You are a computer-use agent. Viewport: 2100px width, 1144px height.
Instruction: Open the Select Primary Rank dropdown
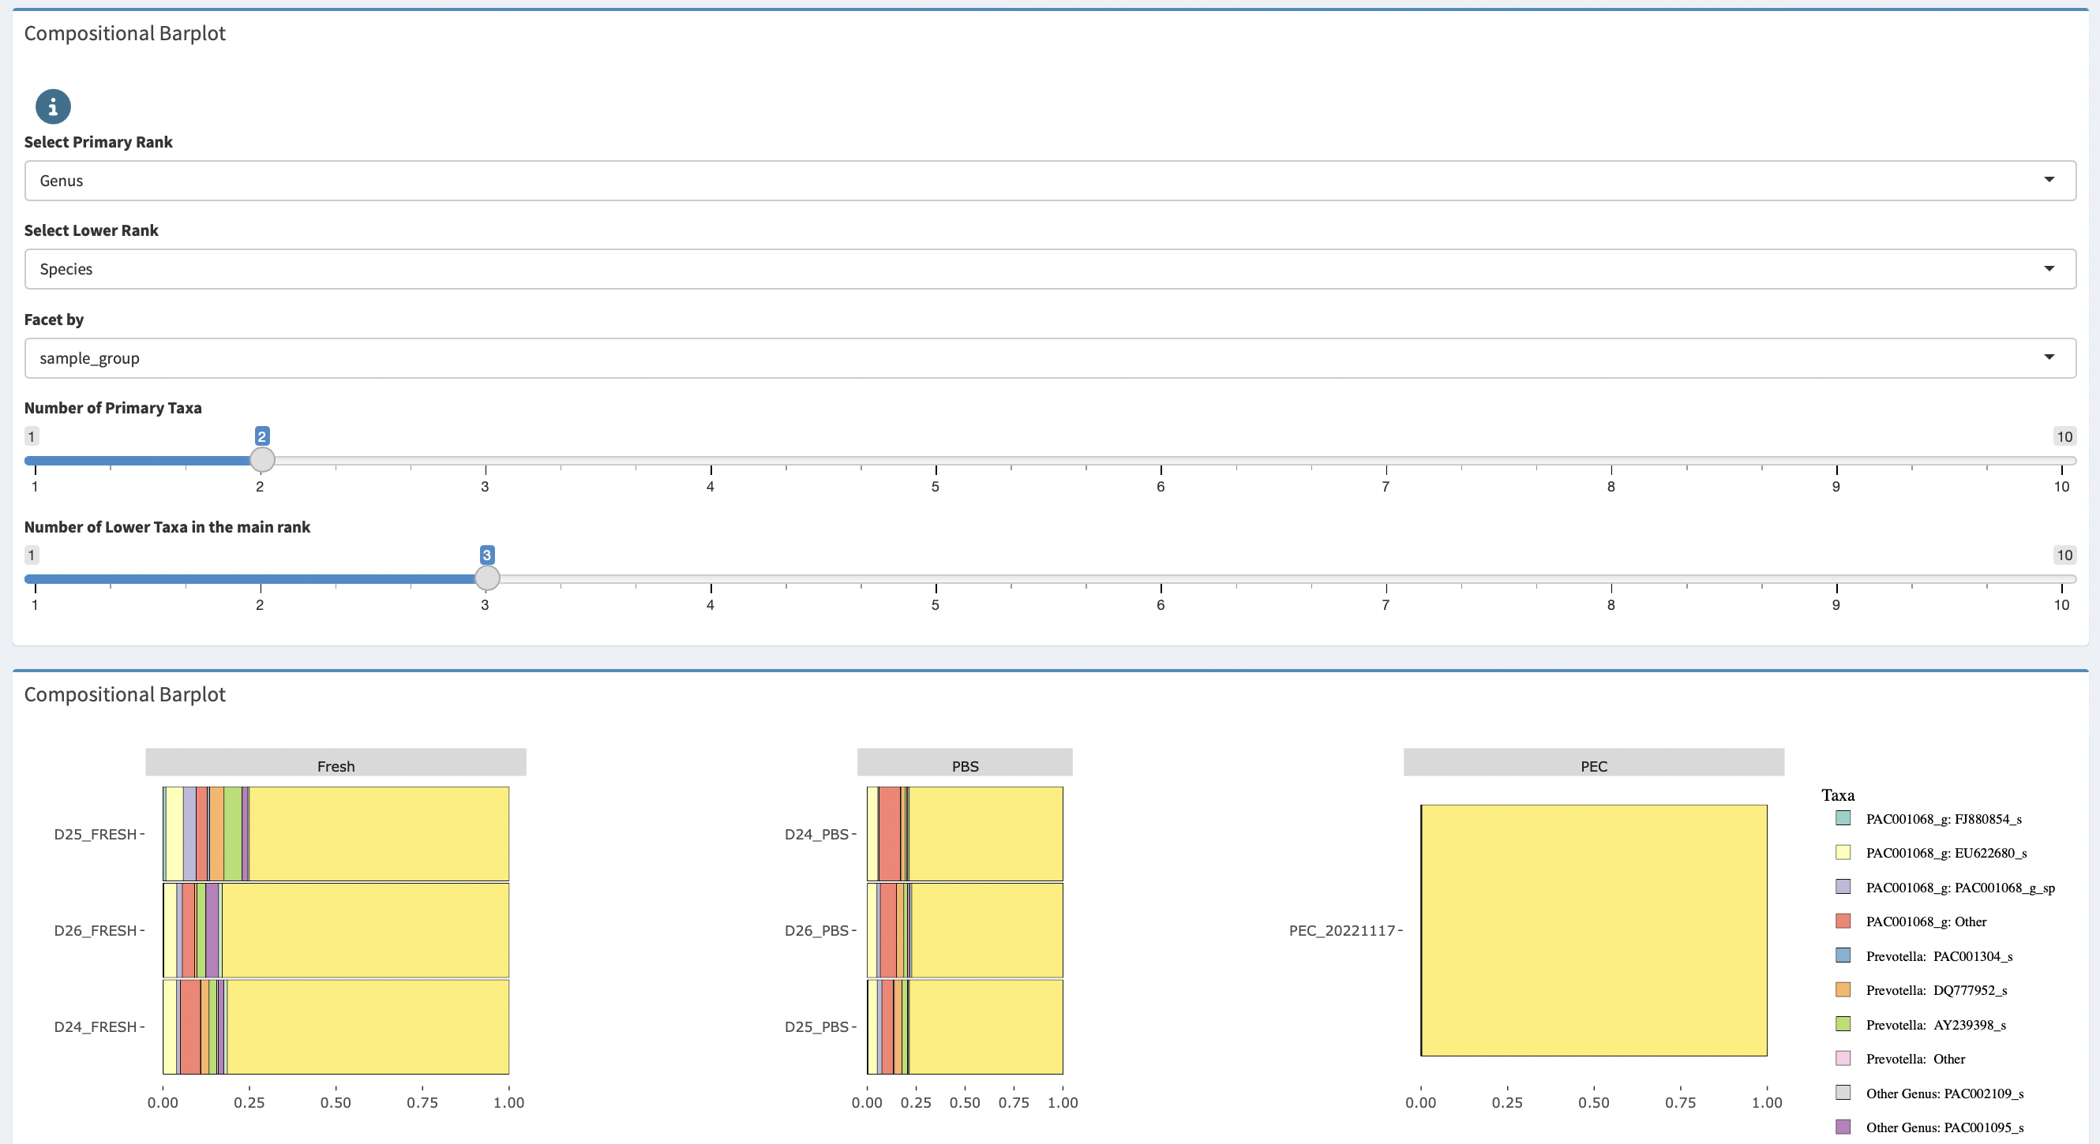coord(1050,180)
